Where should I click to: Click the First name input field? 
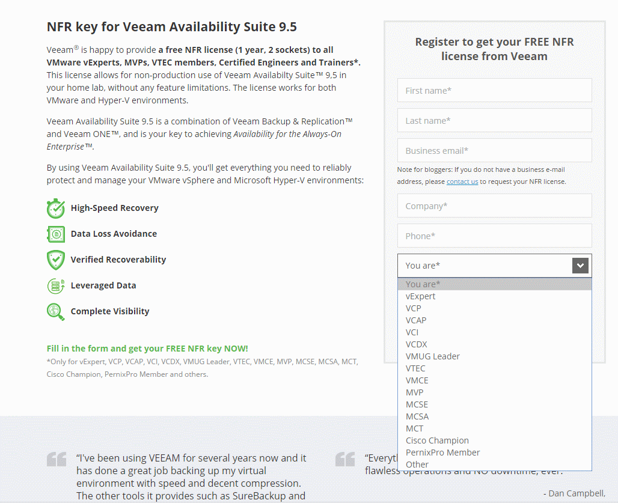(494, 90)
